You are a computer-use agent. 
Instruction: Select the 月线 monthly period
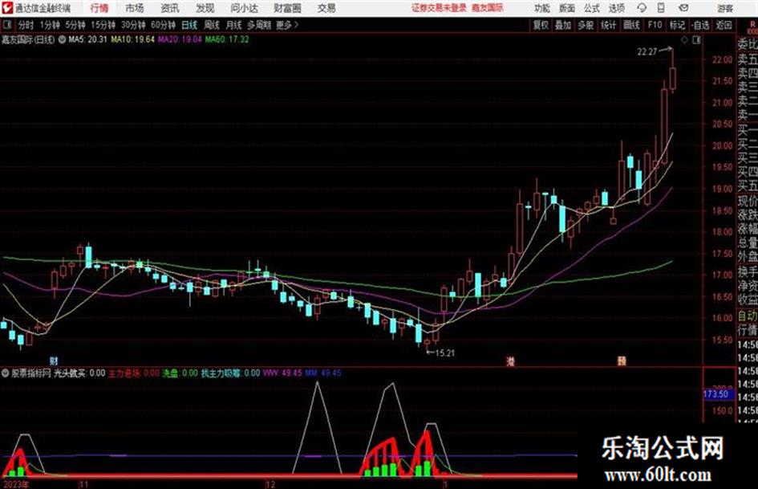point(234,25)
